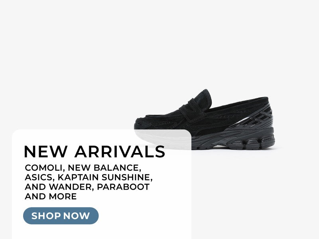
Task: Open the black loafer sneaker product image
Action: pos(205,119)
